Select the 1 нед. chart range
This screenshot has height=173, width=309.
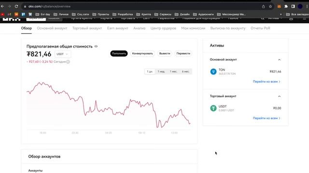161,72
